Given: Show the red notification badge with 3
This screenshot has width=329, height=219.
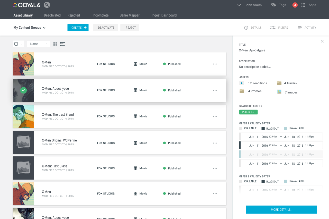Looking at the screenshot, I should point(295,5).
